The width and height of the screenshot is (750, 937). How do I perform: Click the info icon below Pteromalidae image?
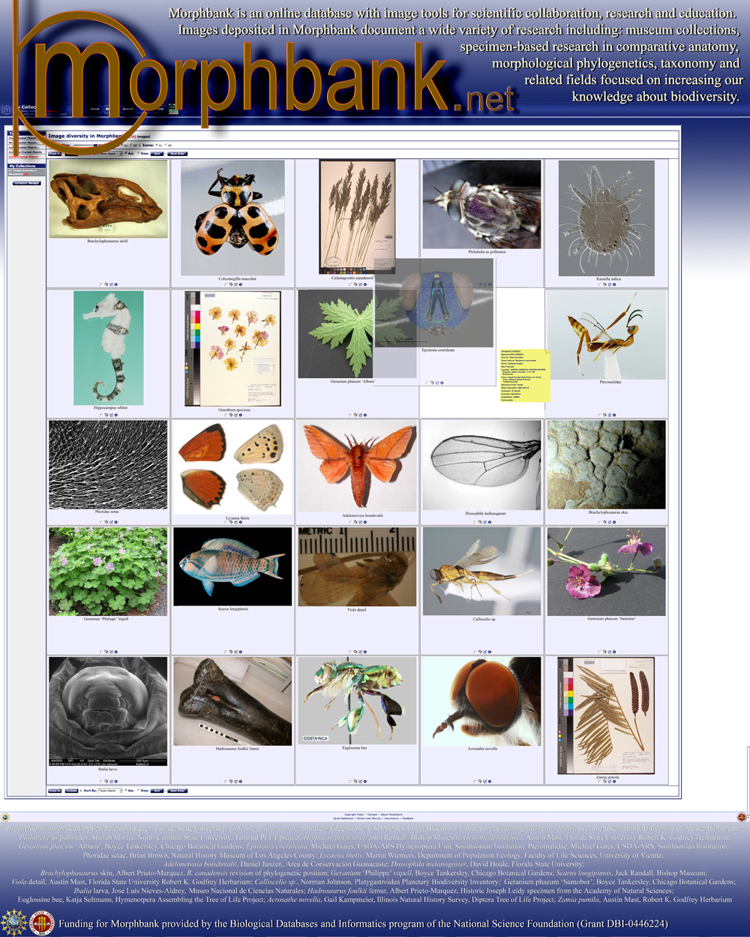614,415
